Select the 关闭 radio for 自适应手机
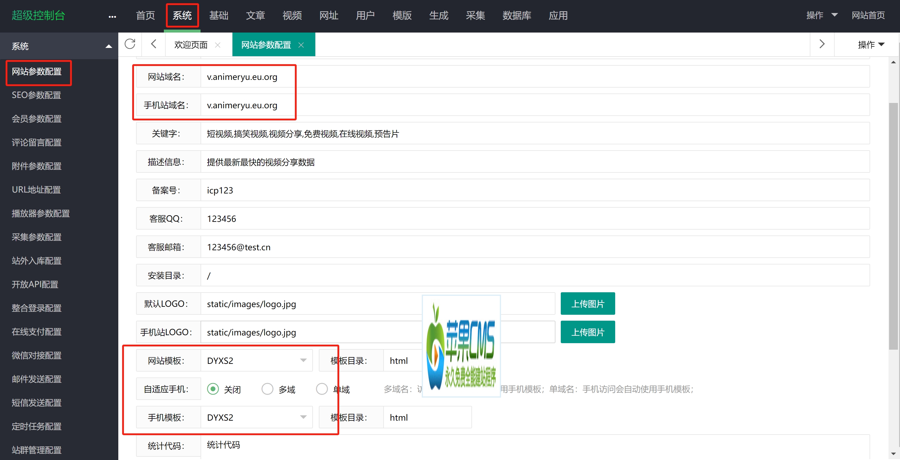900x460 pixels. click(213, 389)
